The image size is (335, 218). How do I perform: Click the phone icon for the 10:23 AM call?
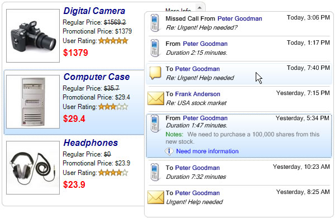point(155,172)
